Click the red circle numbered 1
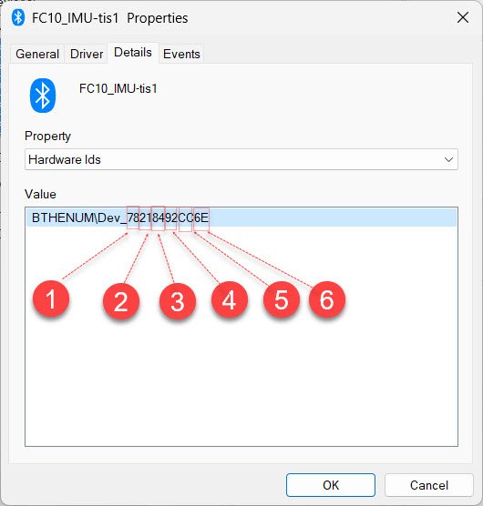483x506 pixels. click(51, 299)
